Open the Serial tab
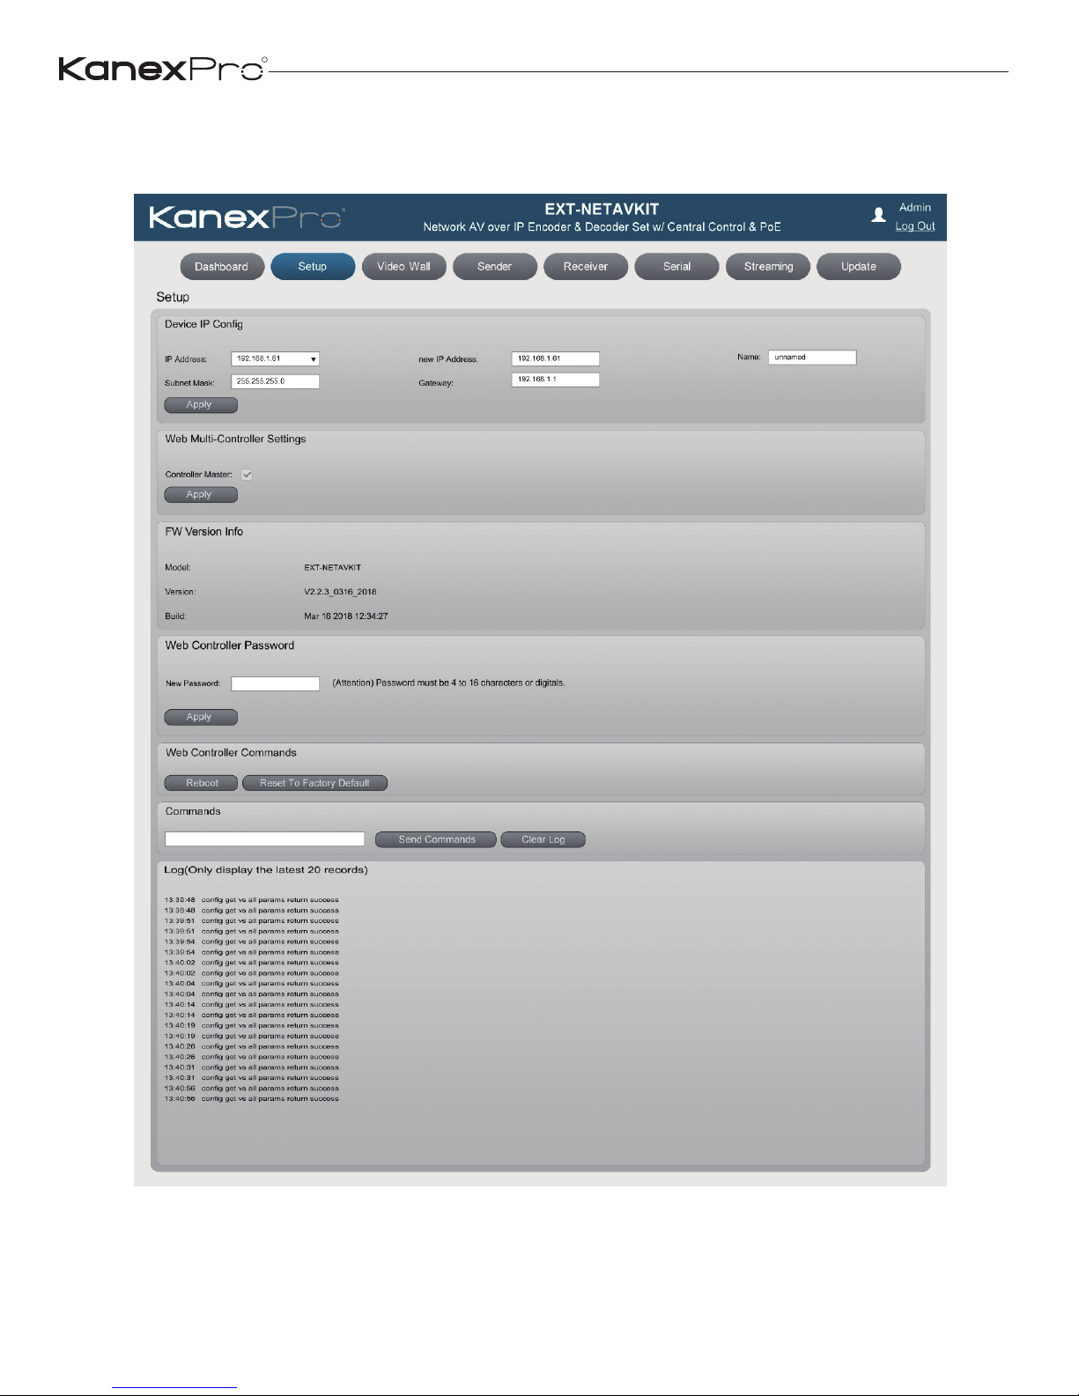The height and width of the screenshot is (1396, 1079). [x=677, y=267]
